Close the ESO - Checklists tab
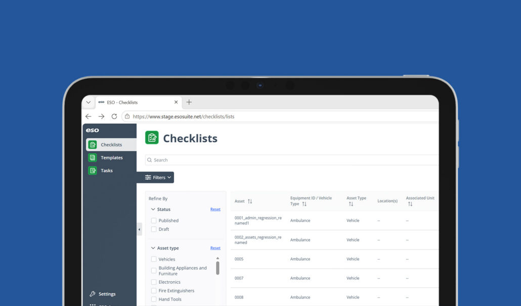The height and width of the screenshot is (306, 521). click(176, 102)
